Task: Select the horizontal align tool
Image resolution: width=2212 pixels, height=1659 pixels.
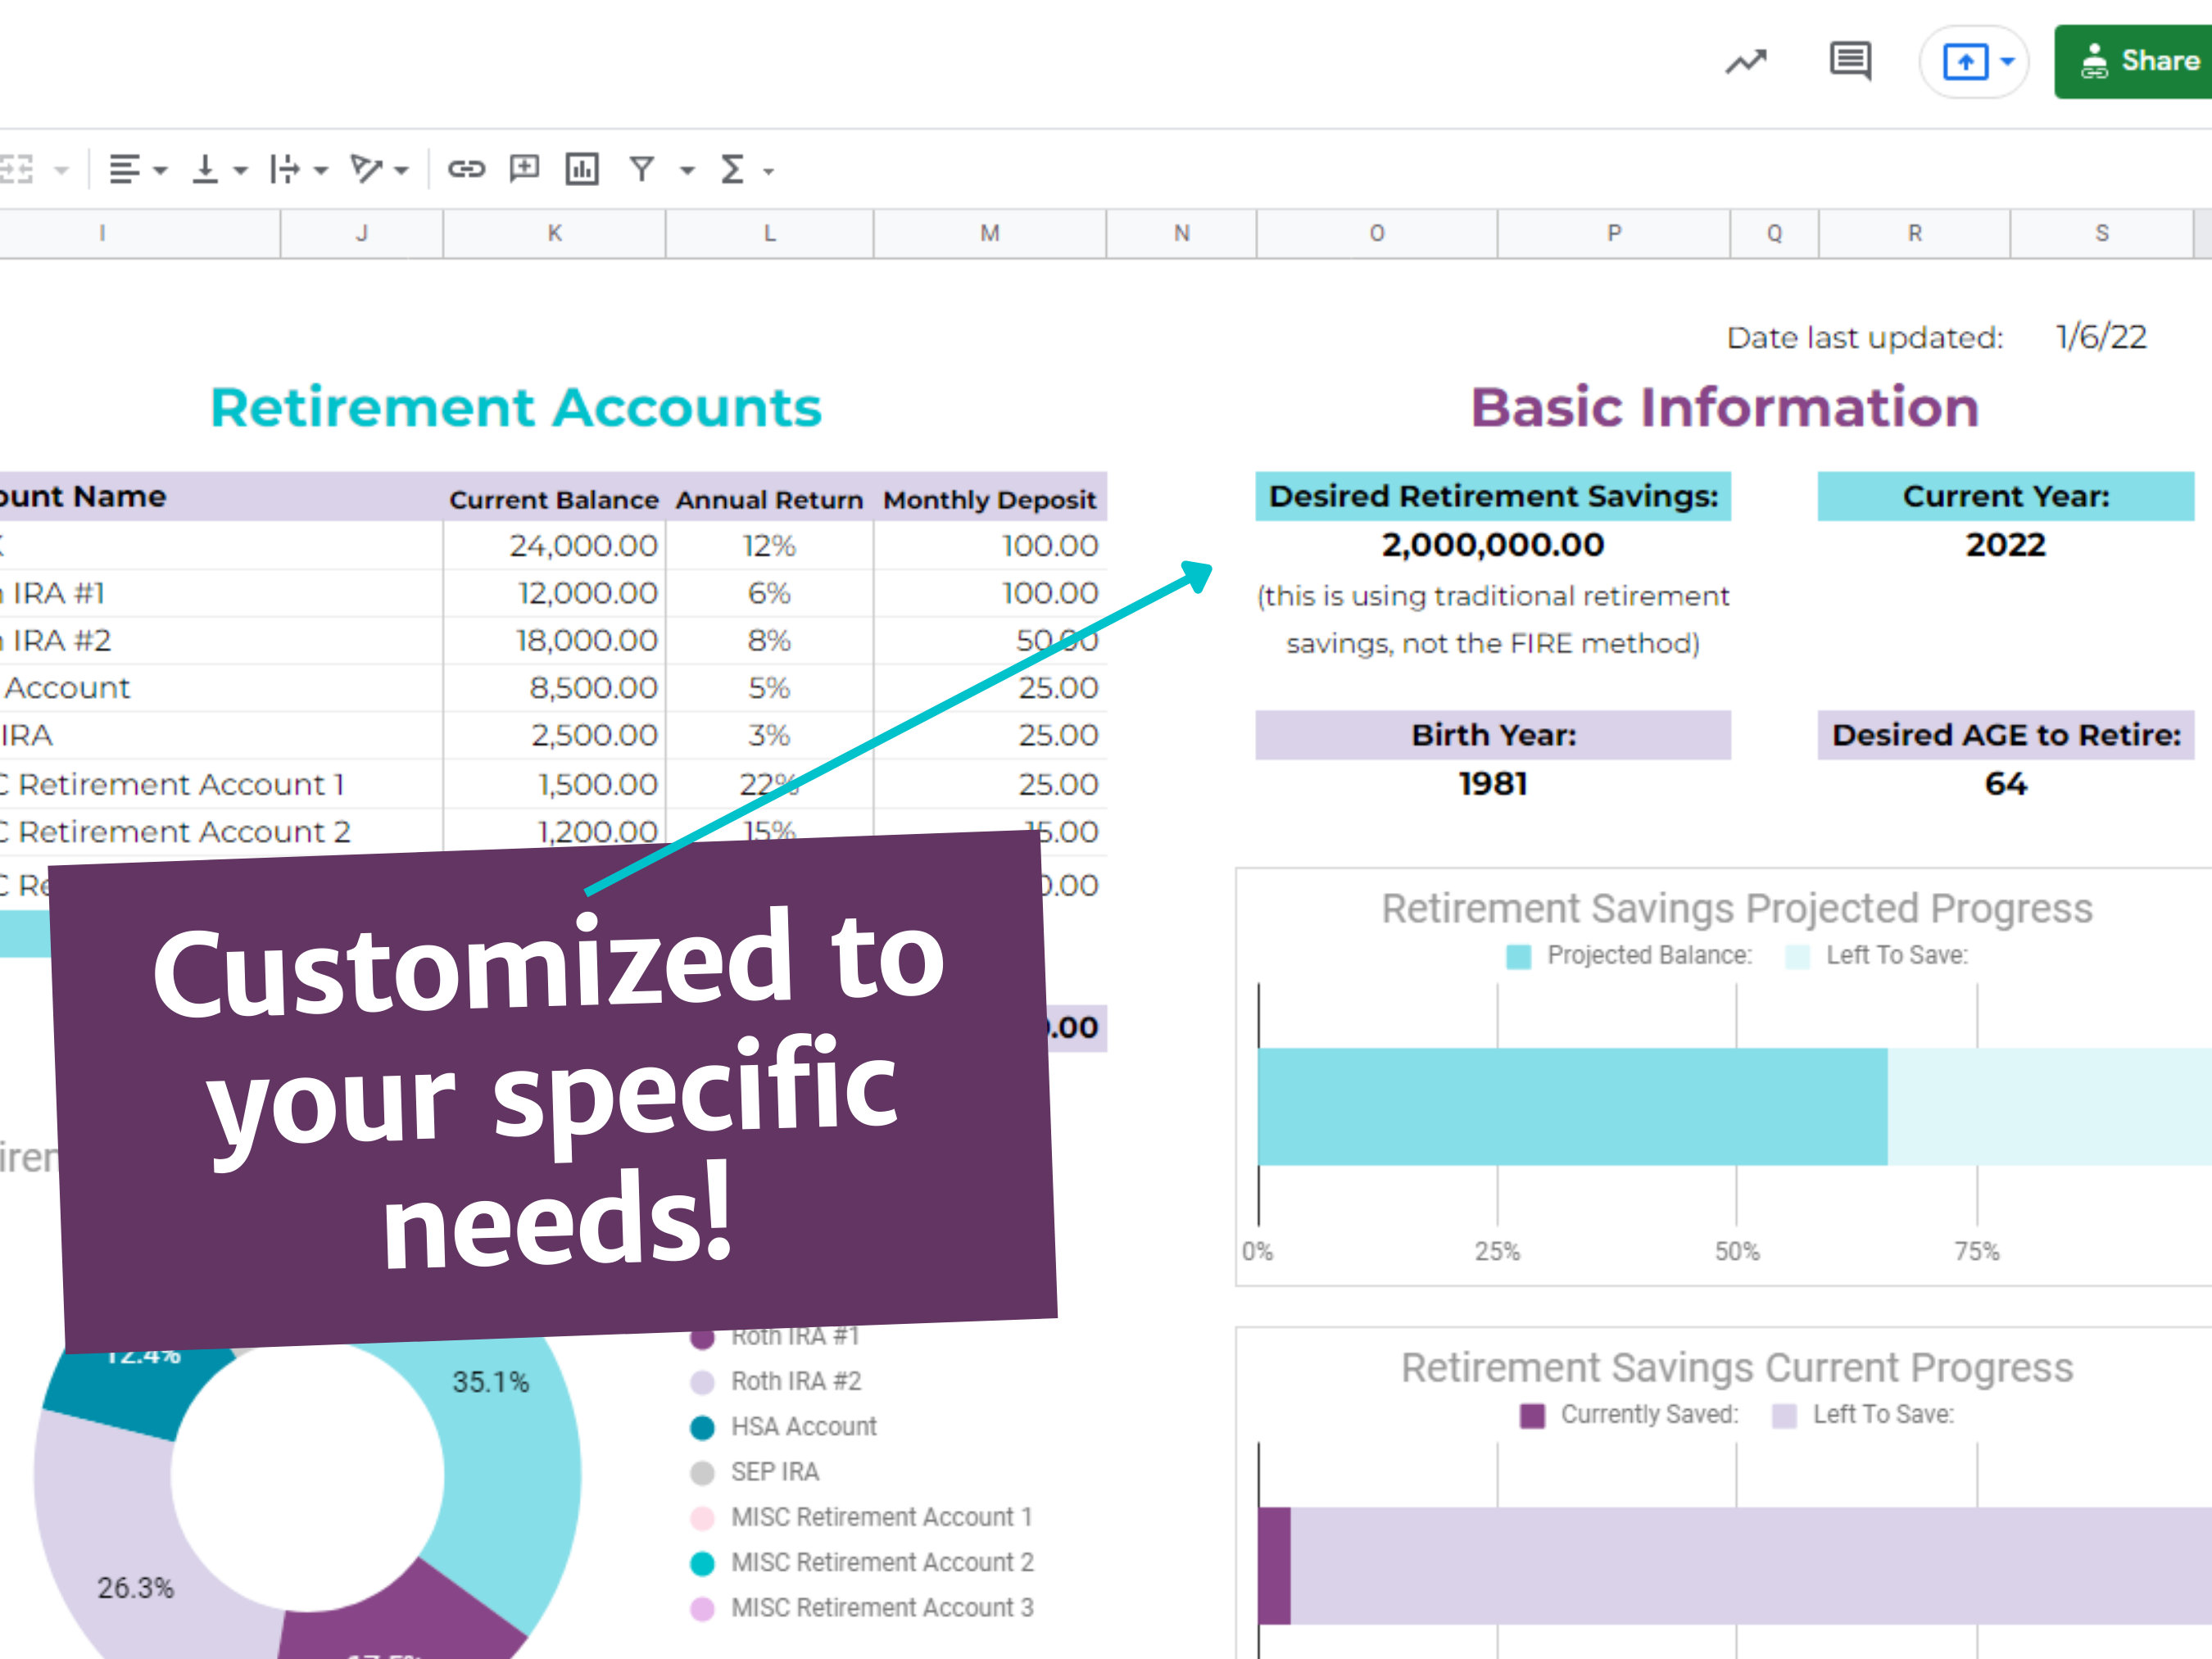Action: [x=126, y=170]
